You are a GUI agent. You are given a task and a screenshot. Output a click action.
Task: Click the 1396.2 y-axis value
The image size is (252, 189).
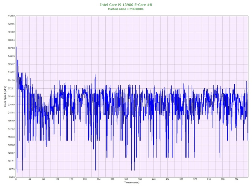11,145
